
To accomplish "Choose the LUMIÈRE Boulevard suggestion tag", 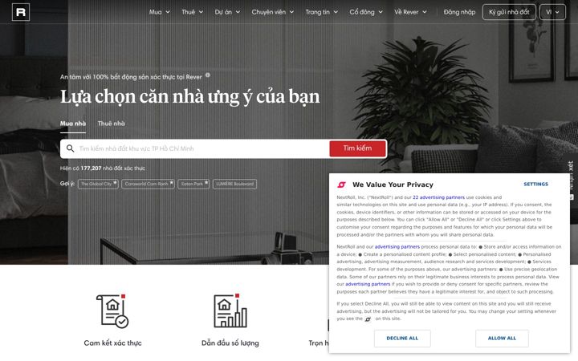I will point(234,184).
